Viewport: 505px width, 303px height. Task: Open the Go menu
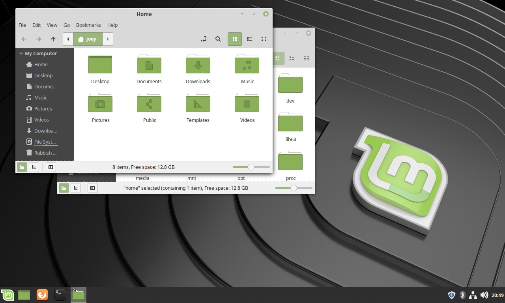point(67,25)
